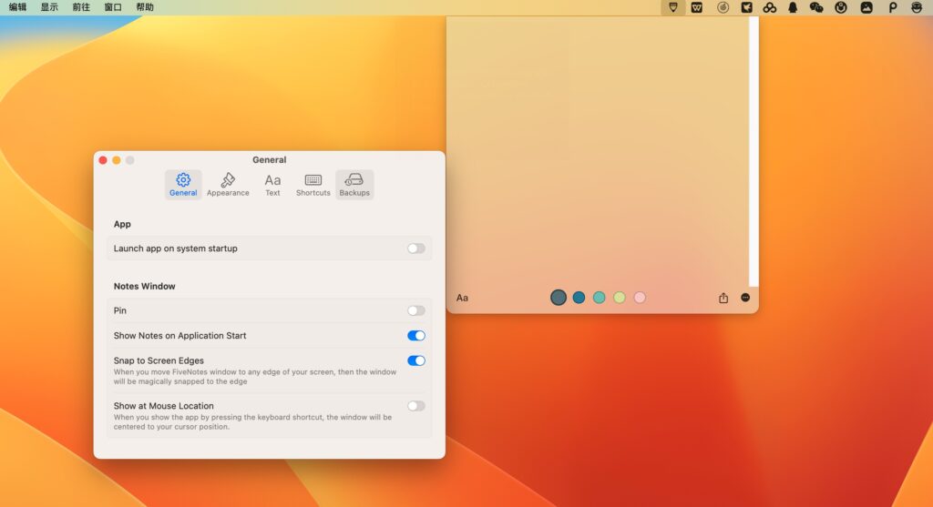This screenshot has width=933, height=507.
Task: Select the pink note color dot
Action: [x=640, y=297]
